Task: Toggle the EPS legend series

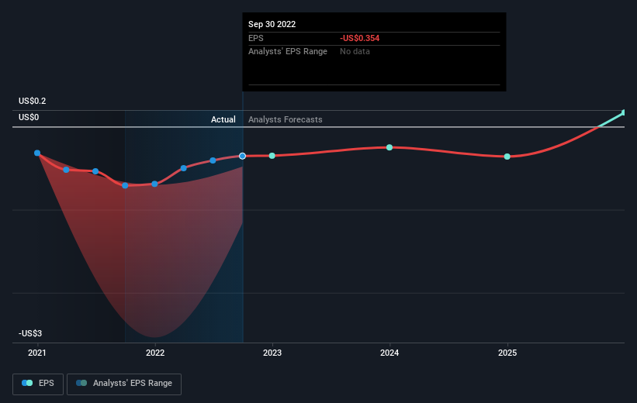Action: click(x=38, y=384)
